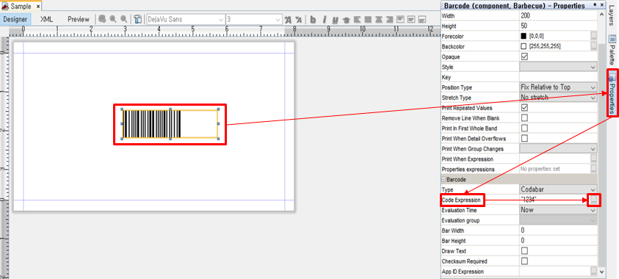Open Code Expression editor ellipsis button
This screenshot has height=279, width=619.
tap(594, 200)
